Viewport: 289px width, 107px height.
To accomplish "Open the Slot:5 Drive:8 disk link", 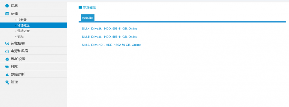I will tap(110, 37).
